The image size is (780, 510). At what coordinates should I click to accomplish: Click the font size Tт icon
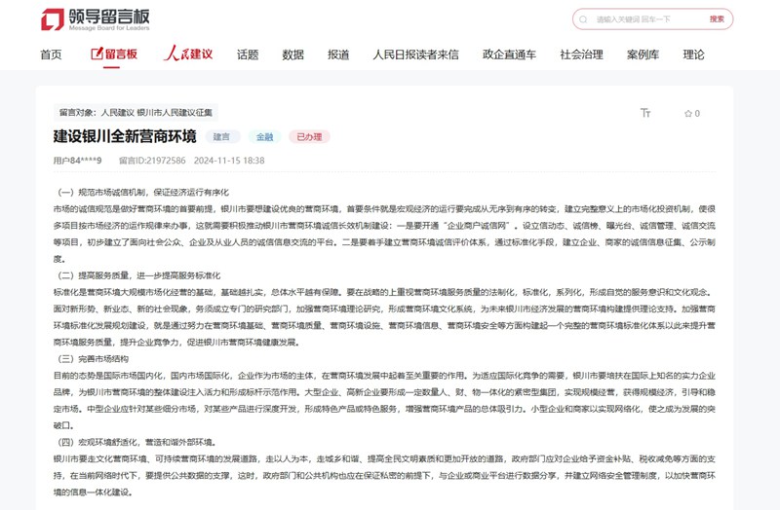click(x=645, y=113)
